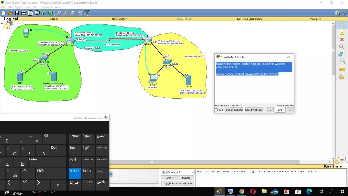The height and width of the screenshot is (196, 348).
Task: Choose the Add Simple PDU envelope tool
Action: (342, 69)
